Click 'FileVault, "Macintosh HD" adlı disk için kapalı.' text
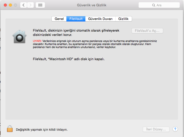Screen dimensions: 184x137 69,59
